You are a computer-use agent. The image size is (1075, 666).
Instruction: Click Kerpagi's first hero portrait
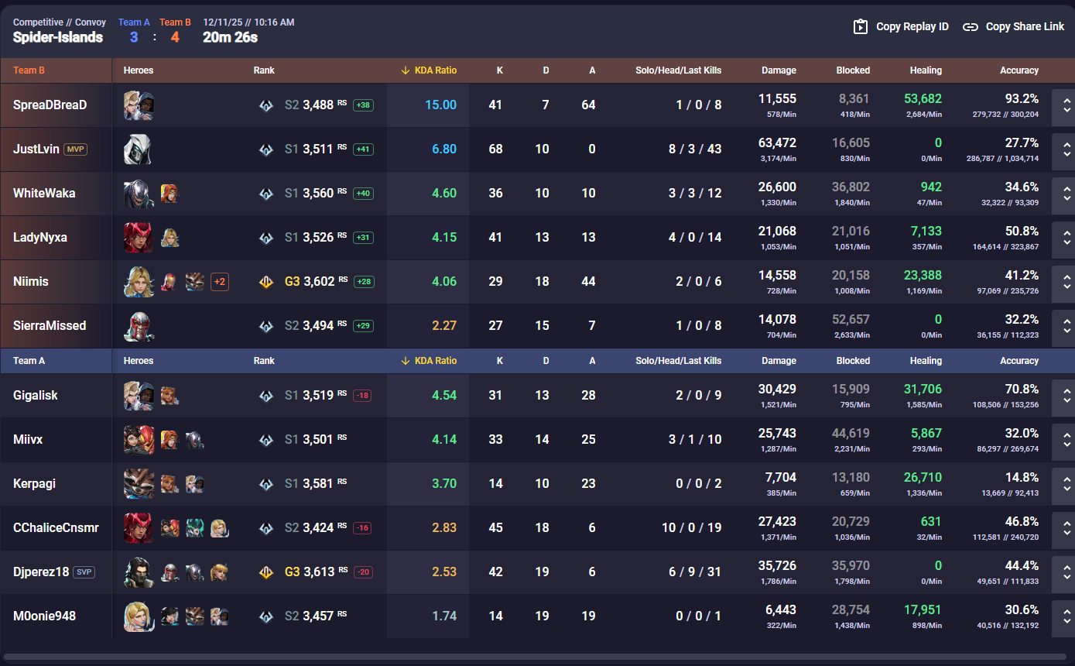tap(139, 483)
